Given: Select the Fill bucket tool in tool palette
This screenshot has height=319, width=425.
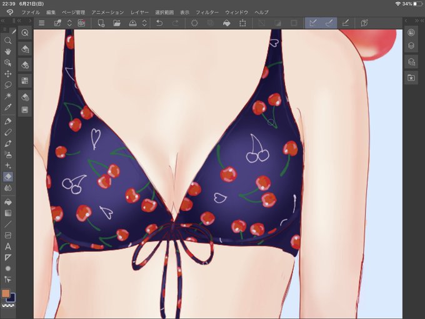Looking at the screenshot, I should (x=8, y=202).
